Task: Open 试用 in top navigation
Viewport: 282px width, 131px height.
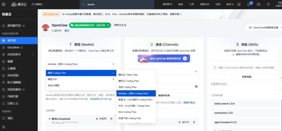Action: coord(218,4)
